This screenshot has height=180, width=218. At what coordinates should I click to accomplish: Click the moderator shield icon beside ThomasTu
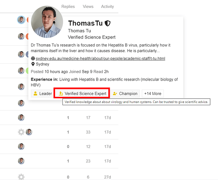coord(108,23)
